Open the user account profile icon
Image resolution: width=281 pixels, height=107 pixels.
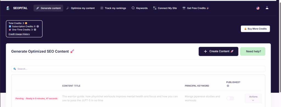click(x=267, y=8)
